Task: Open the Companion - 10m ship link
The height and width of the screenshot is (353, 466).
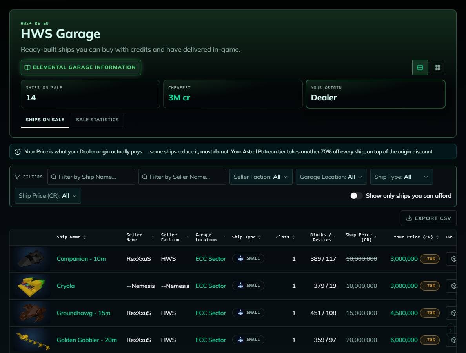Action: click(x=81, y=259)
